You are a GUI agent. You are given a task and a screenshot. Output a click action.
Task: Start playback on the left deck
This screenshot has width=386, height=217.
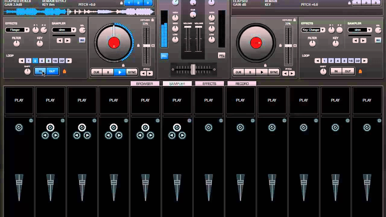(120, 72)
